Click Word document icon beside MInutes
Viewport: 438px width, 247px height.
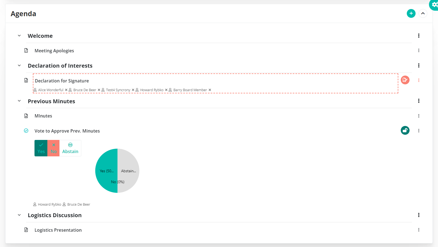point(26,116)
